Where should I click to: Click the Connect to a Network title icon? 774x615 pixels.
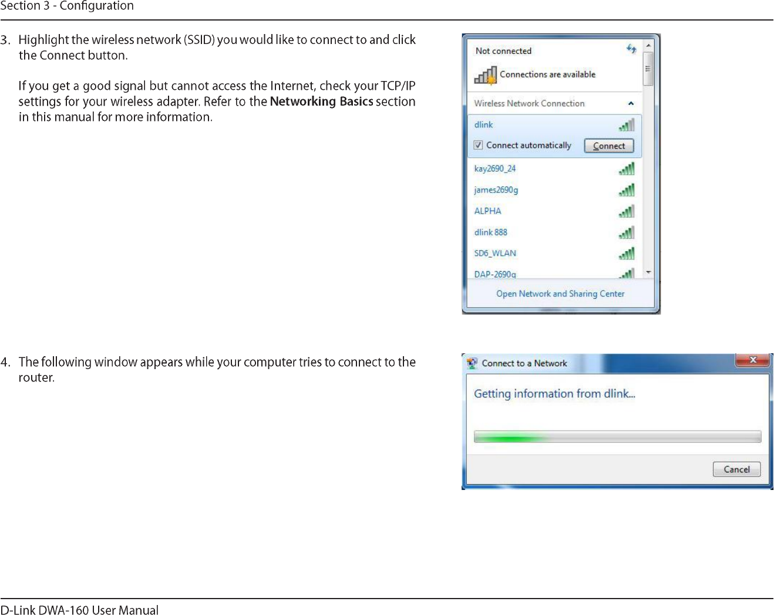coord(472,363)
